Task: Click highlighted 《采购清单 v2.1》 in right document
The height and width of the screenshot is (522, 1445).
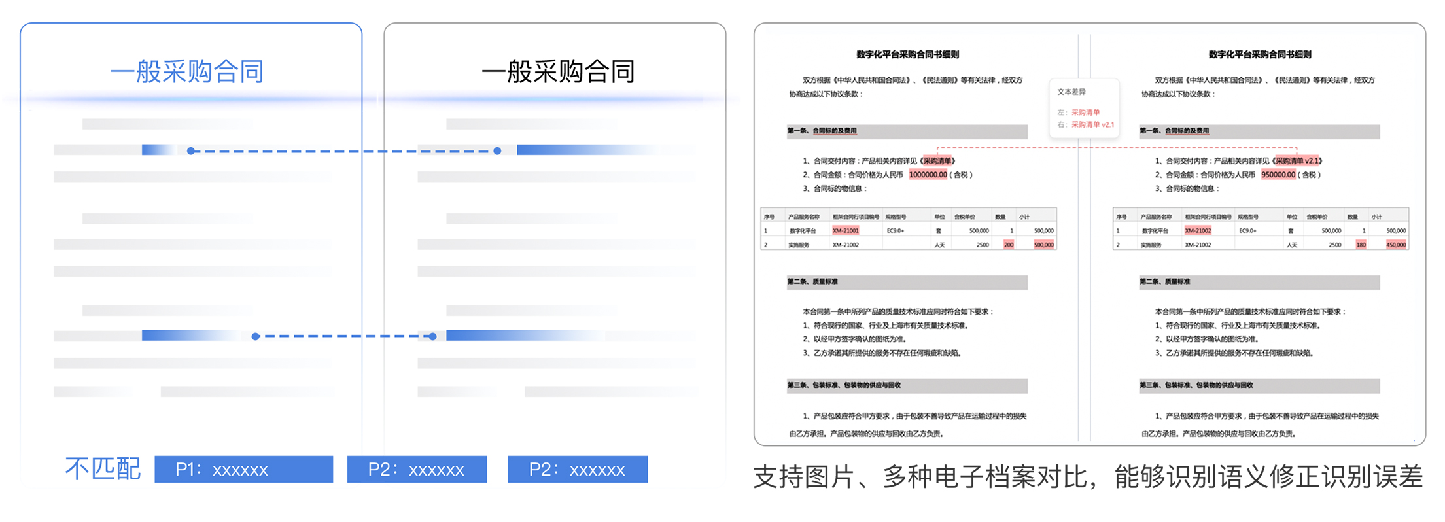Action: (x=1298, y=161)
